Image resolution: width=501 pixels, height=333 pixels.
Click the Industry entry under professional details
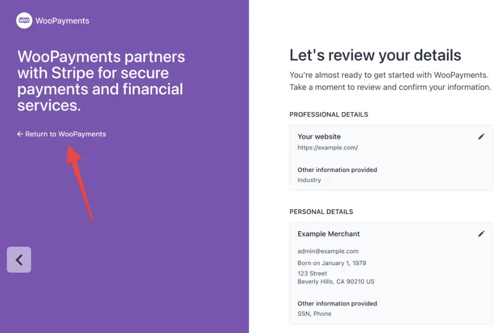(309, 180)
